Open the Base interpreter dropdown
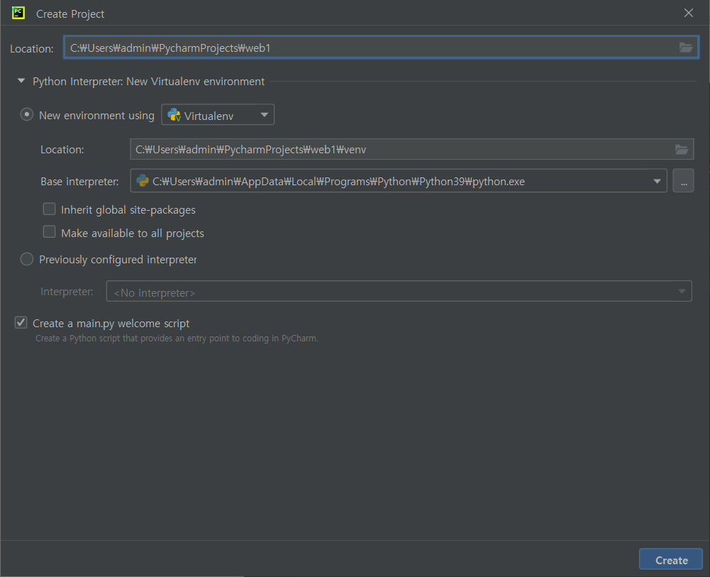The image size is (710, 577). coord(657,181)
